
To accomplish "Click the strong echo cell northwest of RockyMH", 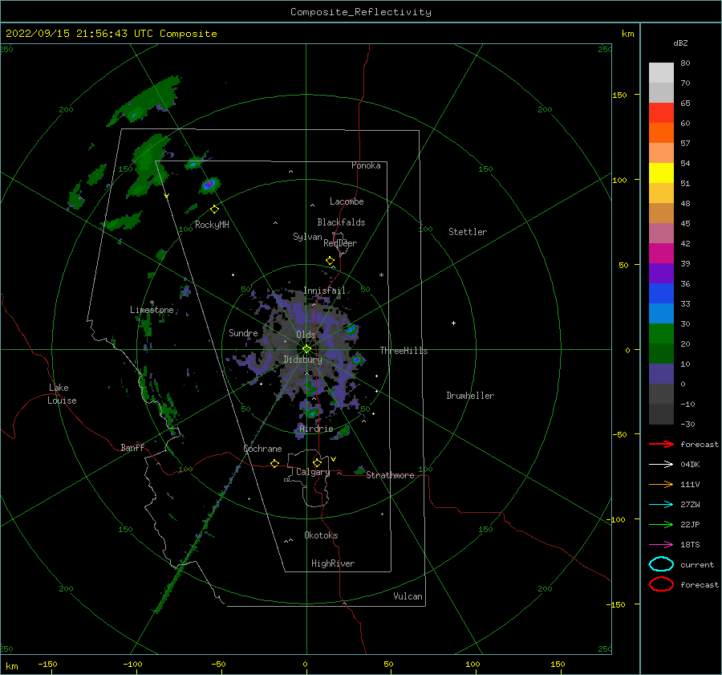I will [x=209, y=185].
